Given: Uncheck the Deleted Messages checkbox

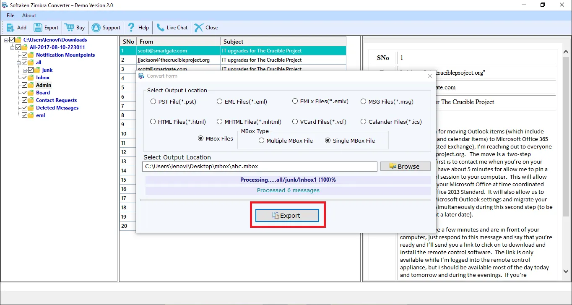Looking at the screenshot, I should pyautogui.click(x=24, y=108).
